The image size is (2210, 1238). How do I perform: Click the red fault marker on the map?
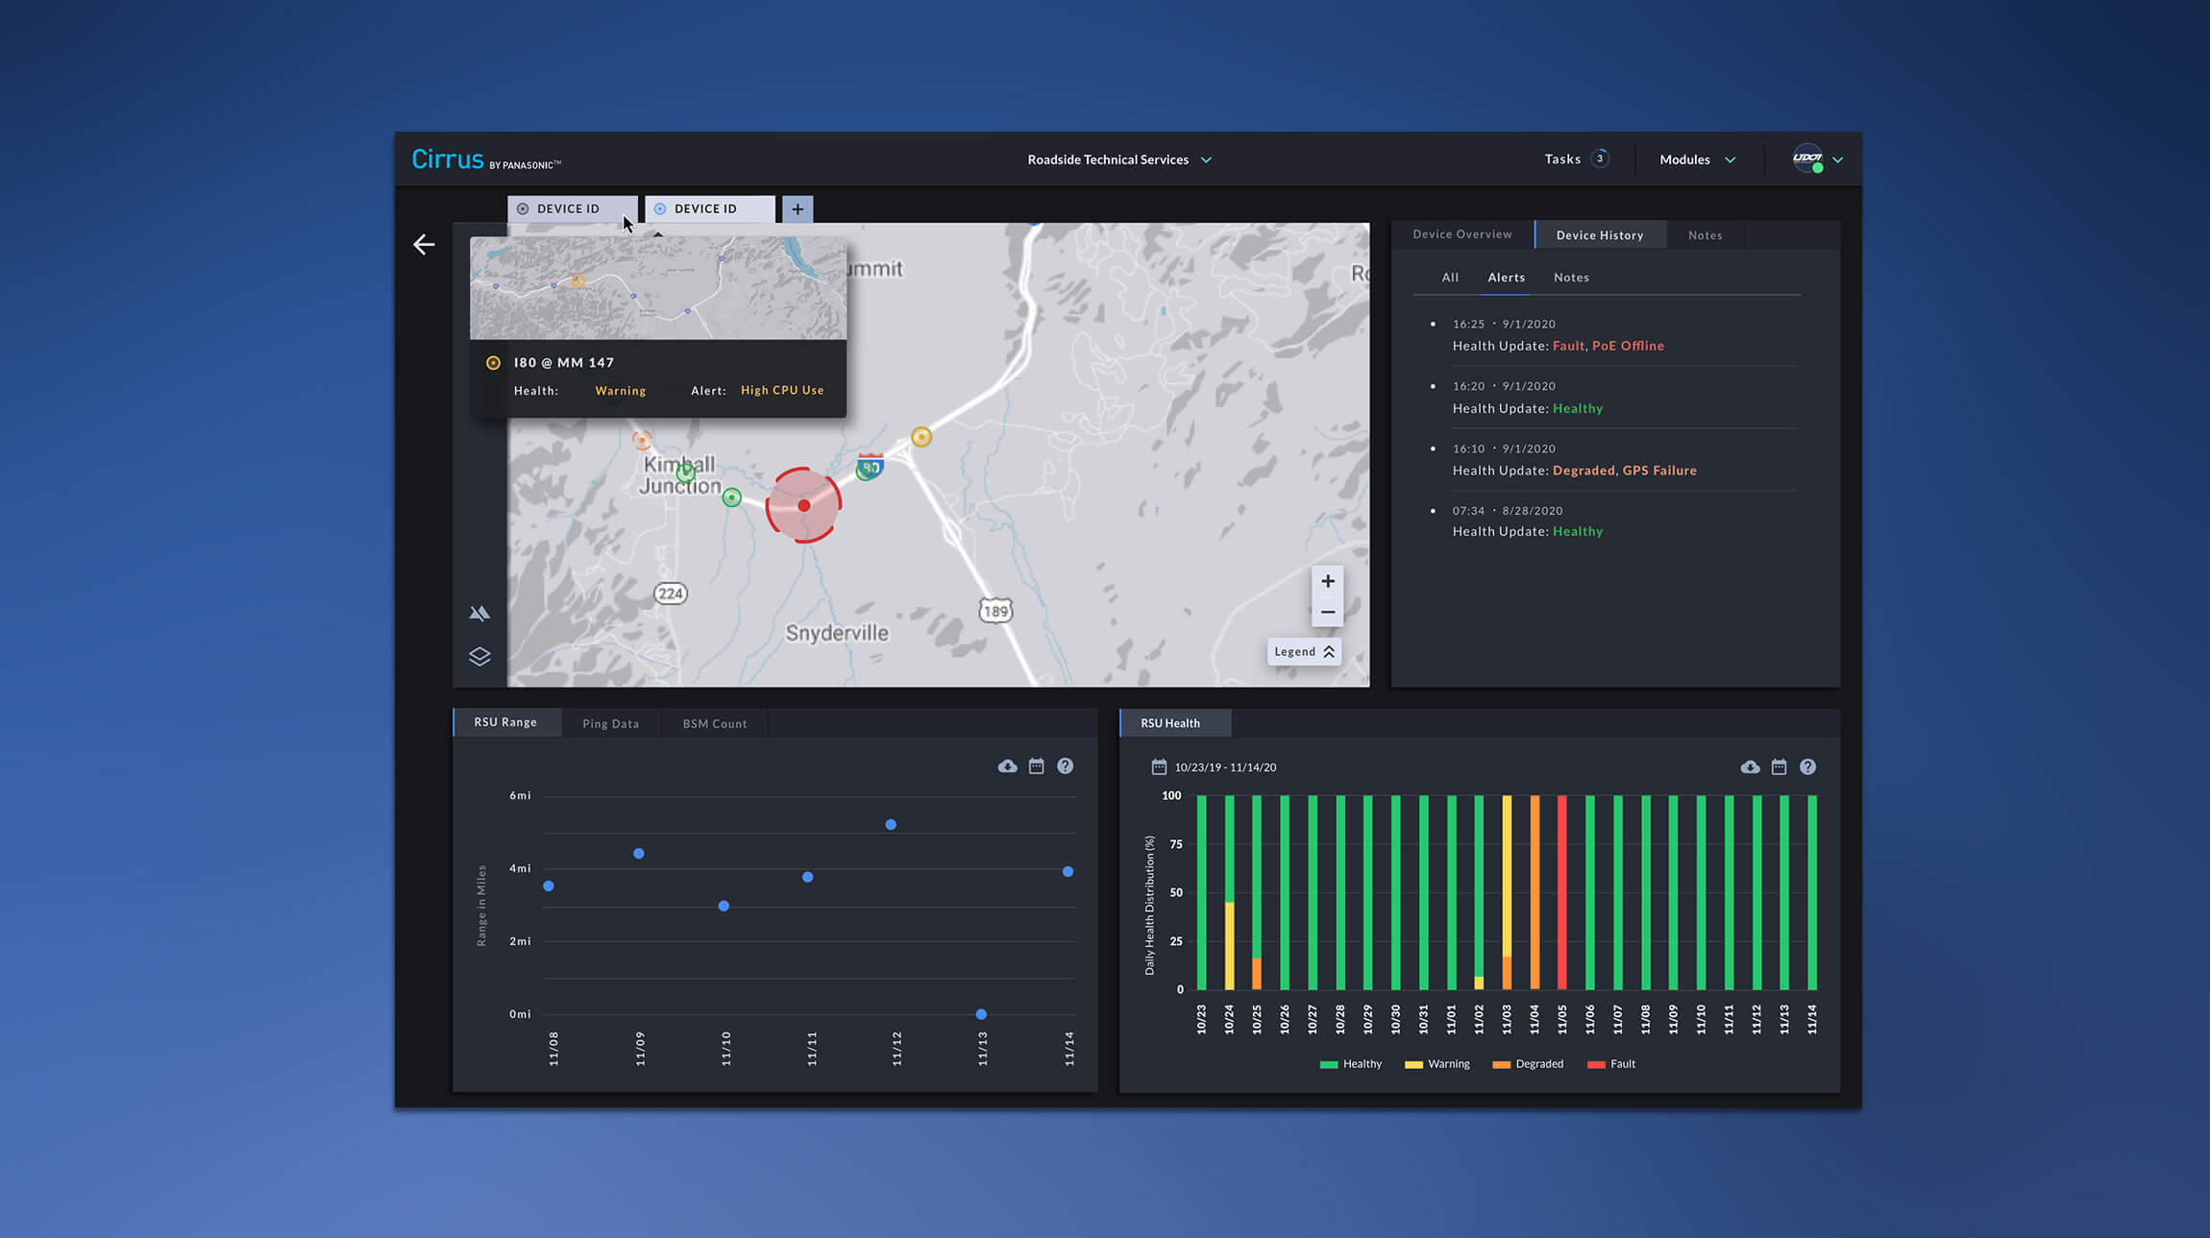(x=803, y=505)
